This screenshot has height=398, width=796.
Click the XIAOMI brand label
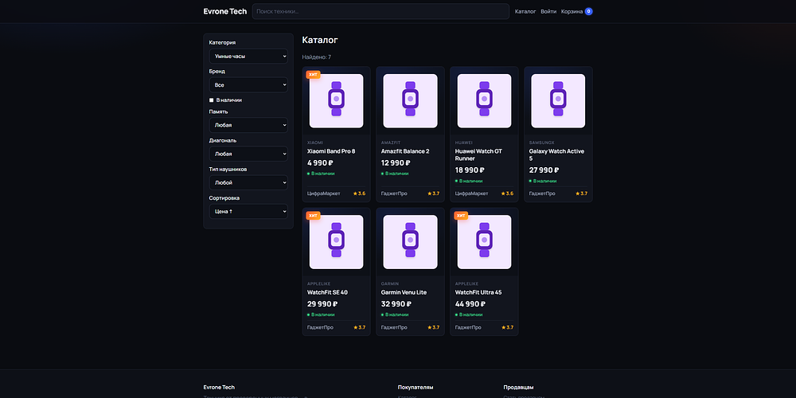pyautogui.click(x=314, y=142)
